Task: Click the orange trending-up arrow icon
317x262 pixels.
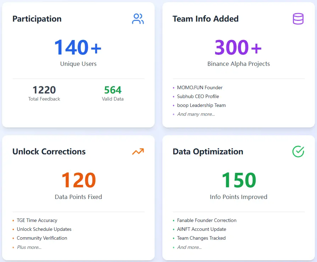Action: [x=138, y=152]
